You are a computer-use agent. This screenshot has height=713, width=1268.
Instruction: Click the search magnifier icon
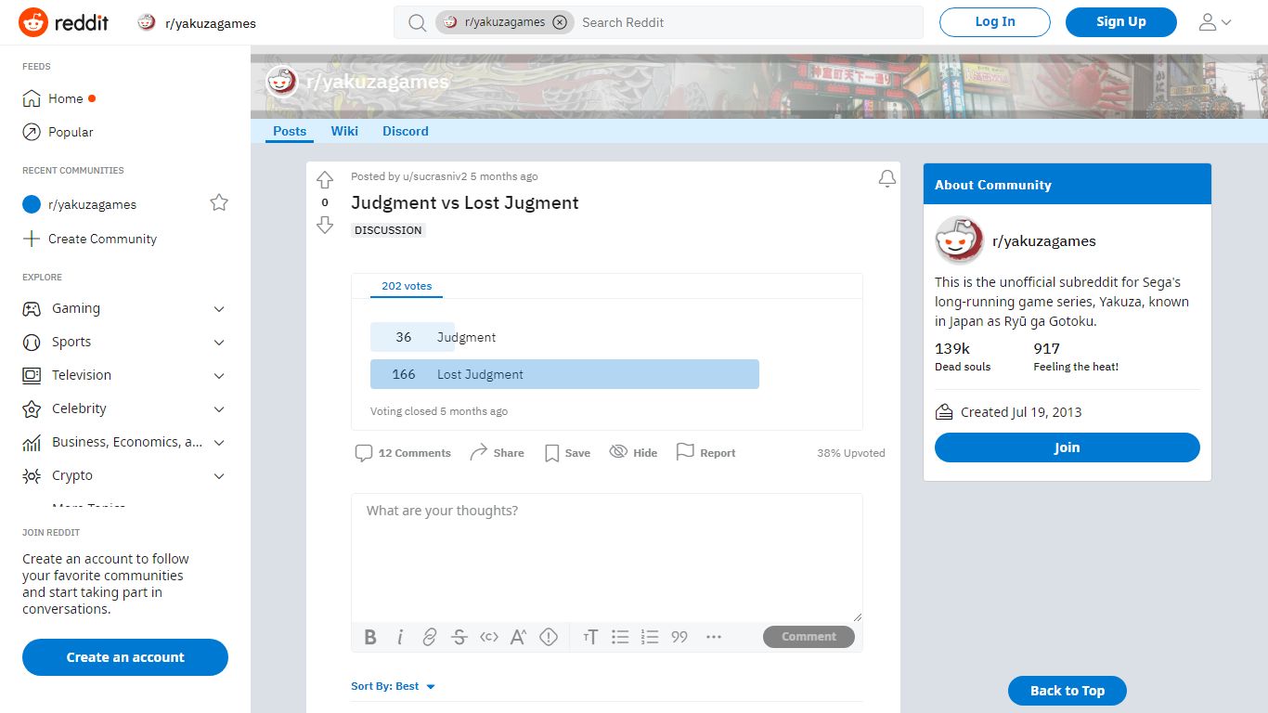[x=418, y=22]
